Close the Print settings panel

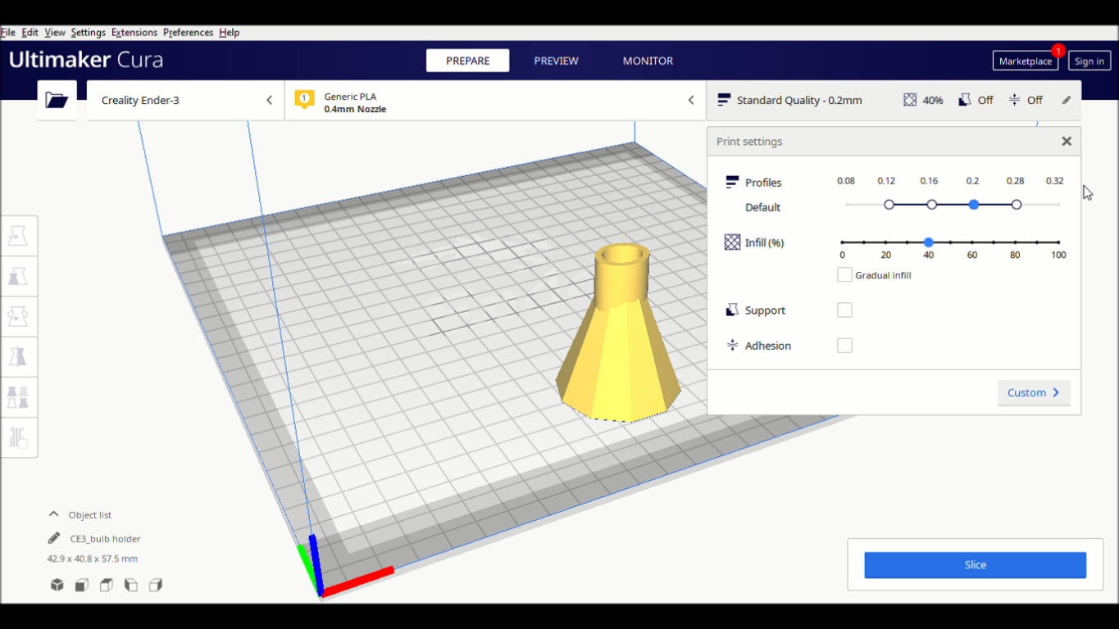click(x=1067, y=142)
